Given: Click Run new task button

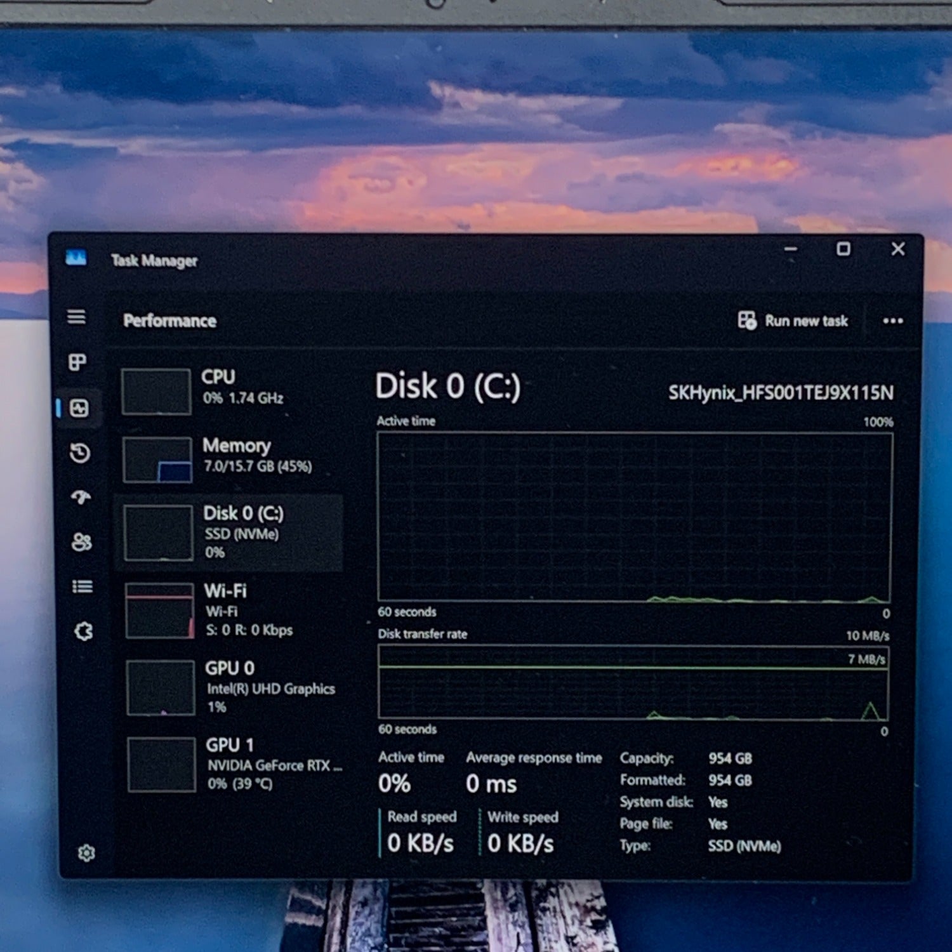Looking at the screenshot, I should click(x=793, y=321).
